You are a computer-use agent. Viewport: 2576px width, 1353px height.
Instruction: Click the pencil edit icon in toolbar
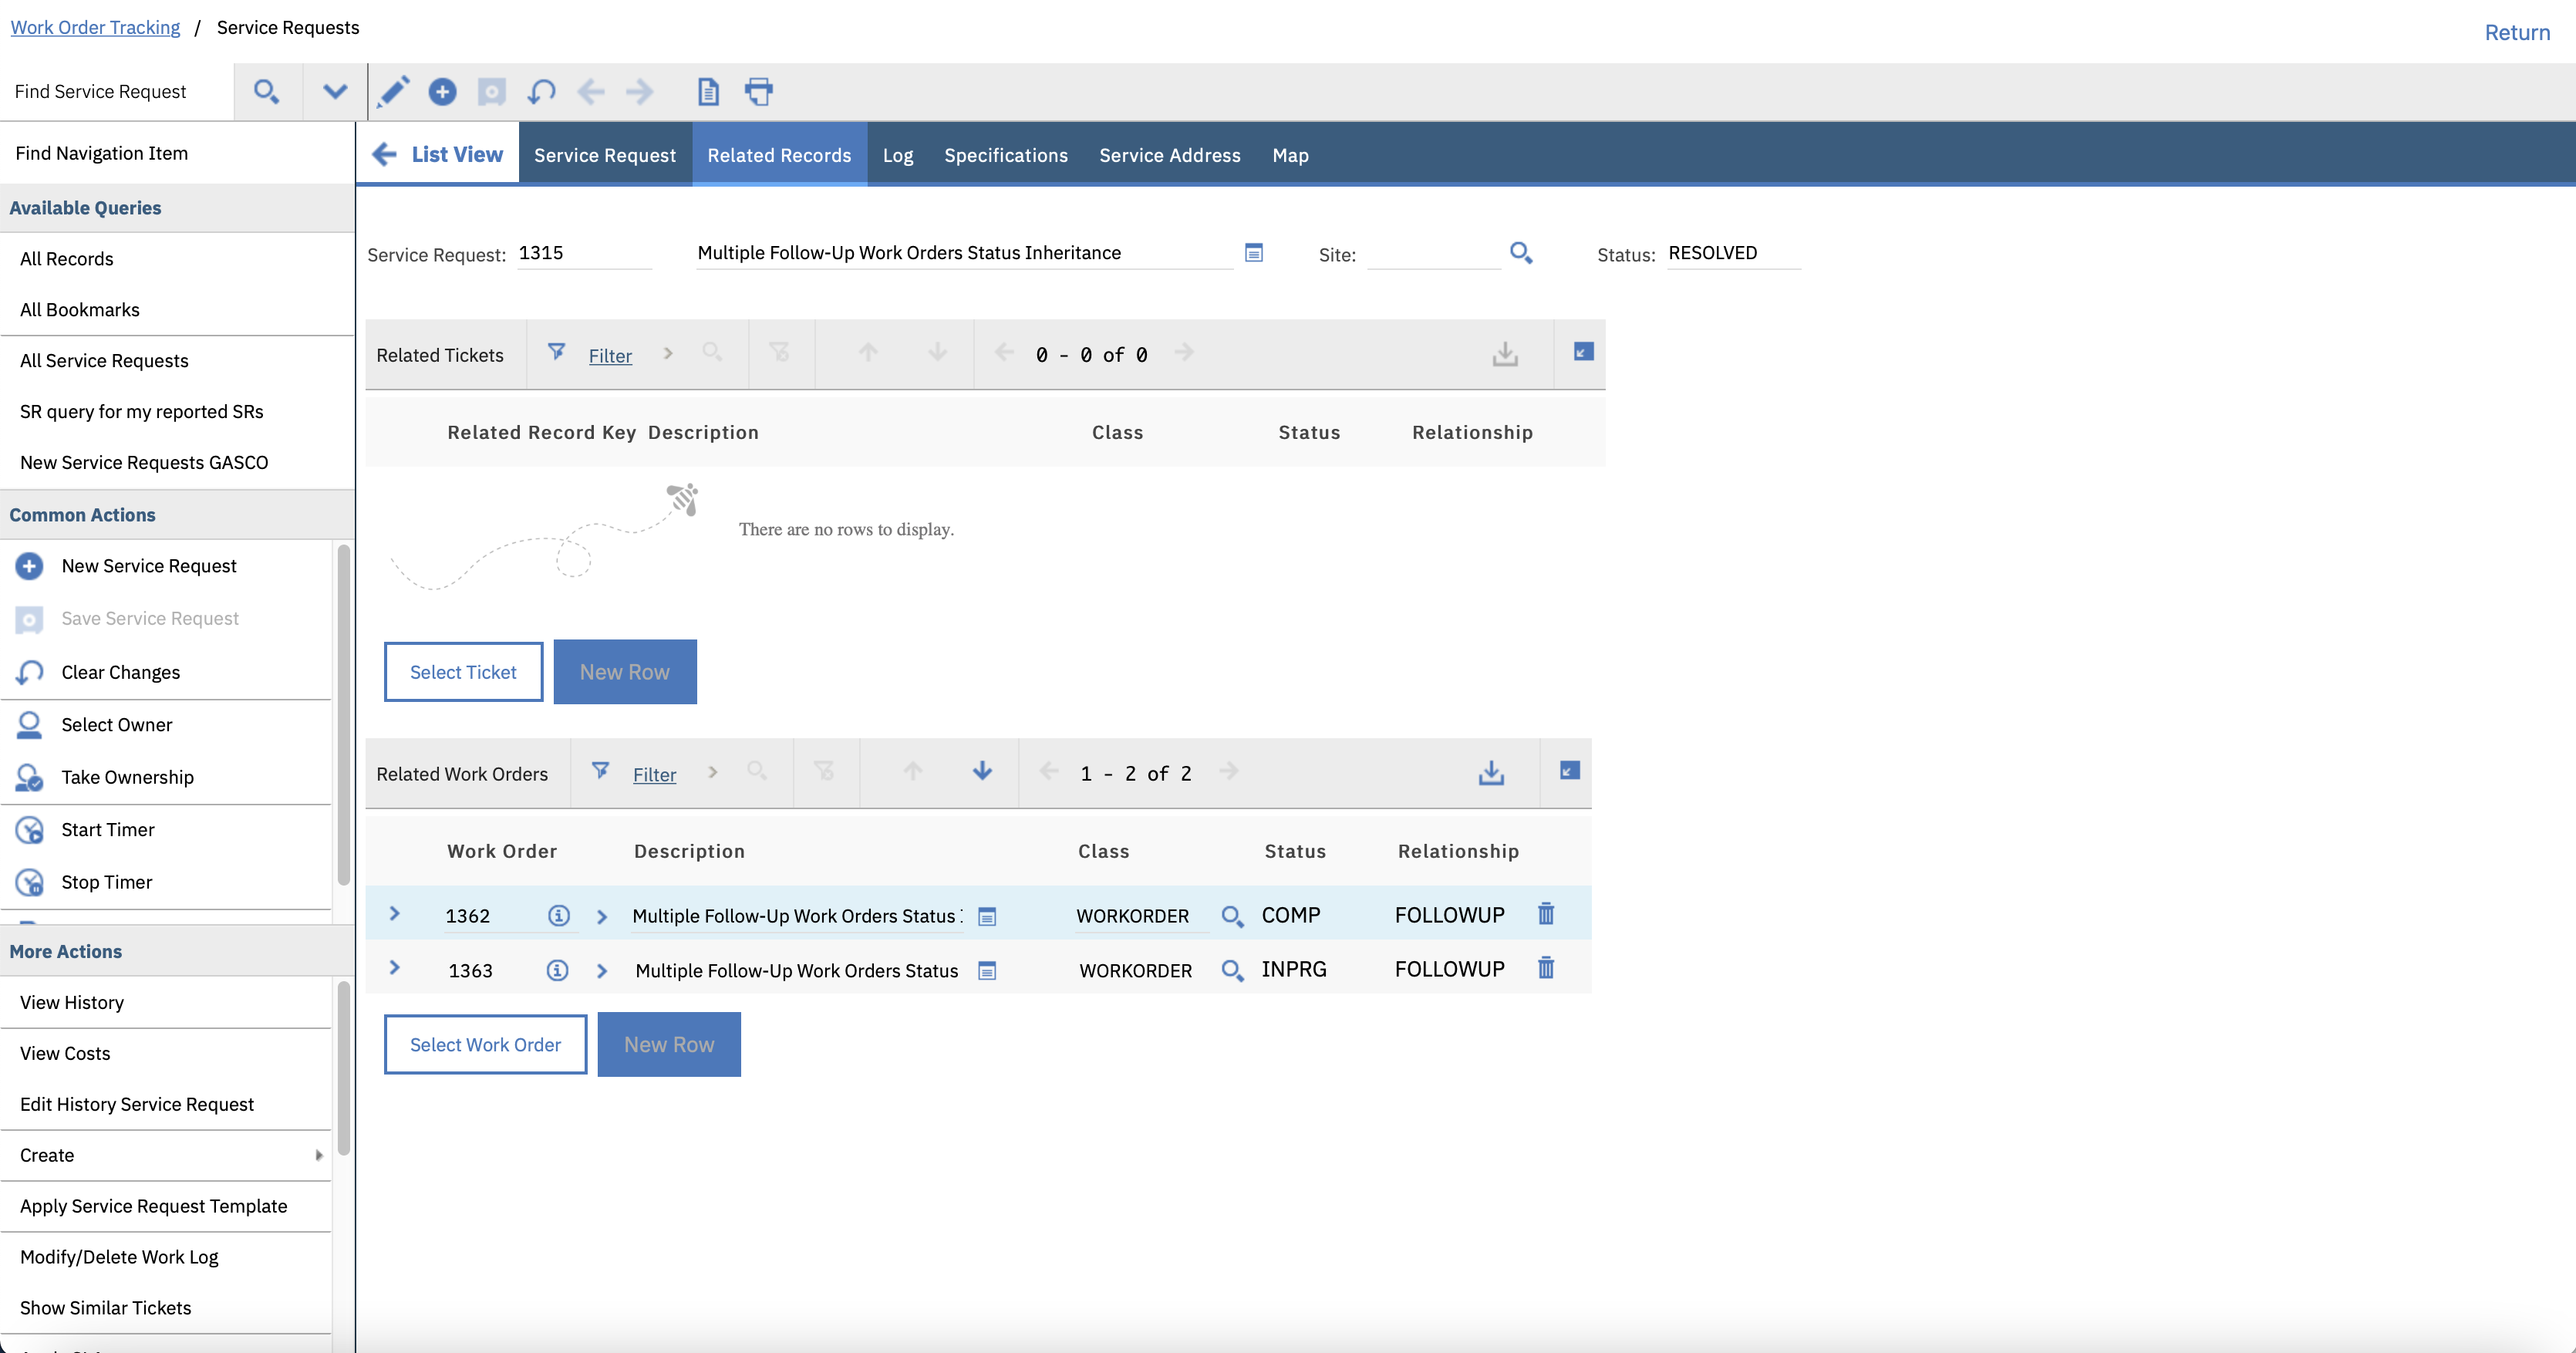[393, 91]
